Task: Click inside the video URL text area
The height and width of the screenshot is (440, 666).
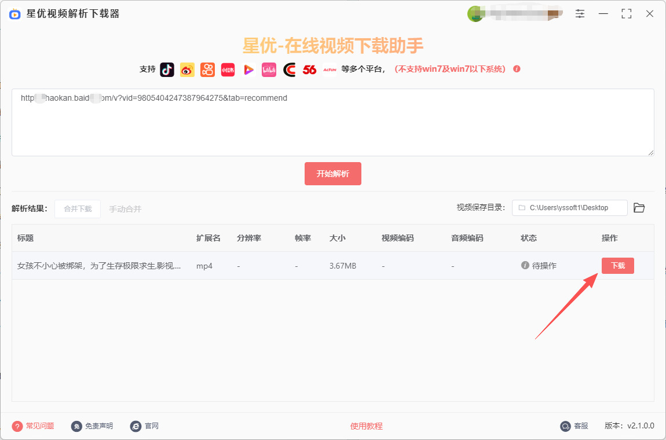Action: tap(333, 122)
